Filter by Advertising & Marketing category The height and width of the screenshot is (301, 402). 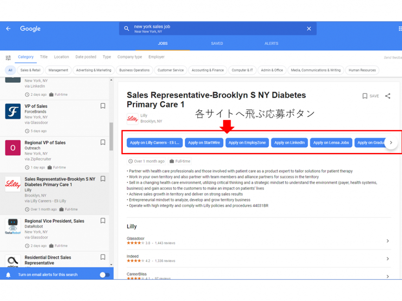(94, 70)
